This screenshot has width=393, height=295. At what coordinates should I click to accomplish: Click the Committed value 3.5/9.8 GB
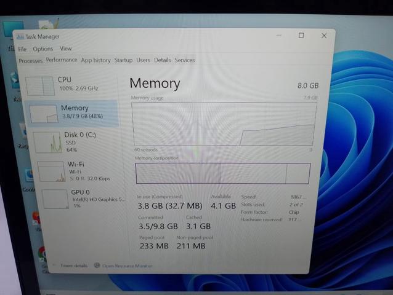click(x=158, y=226)
